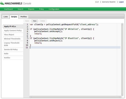Click the horizontal scroll-right arrow
This screenshot has width=126, height=99.
click(x=120, y=97)
